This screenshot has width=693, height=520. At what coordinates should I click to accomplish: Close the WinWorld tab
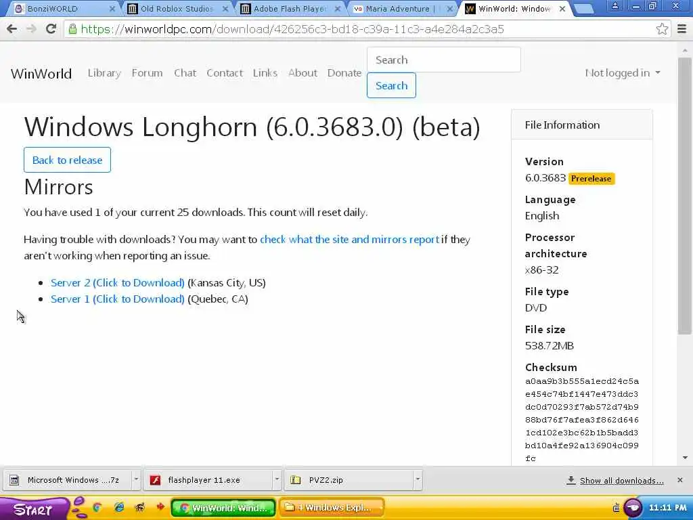(x=562, y=9)
